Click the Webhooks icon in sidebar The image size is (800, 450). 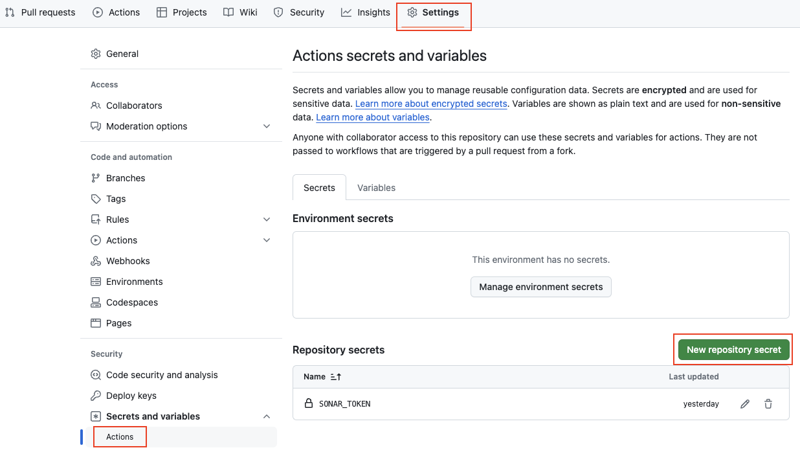[96, 261]
